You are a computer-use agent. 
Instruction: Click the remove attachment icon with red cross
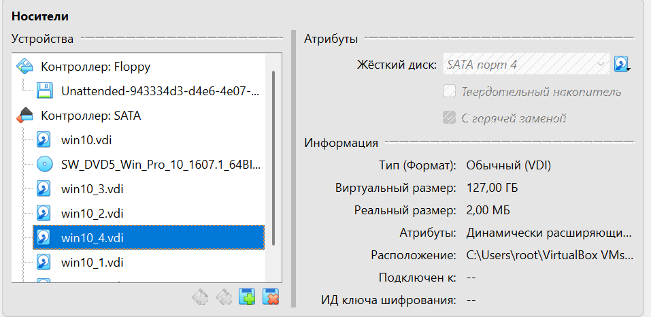click(x=271, y=297)
